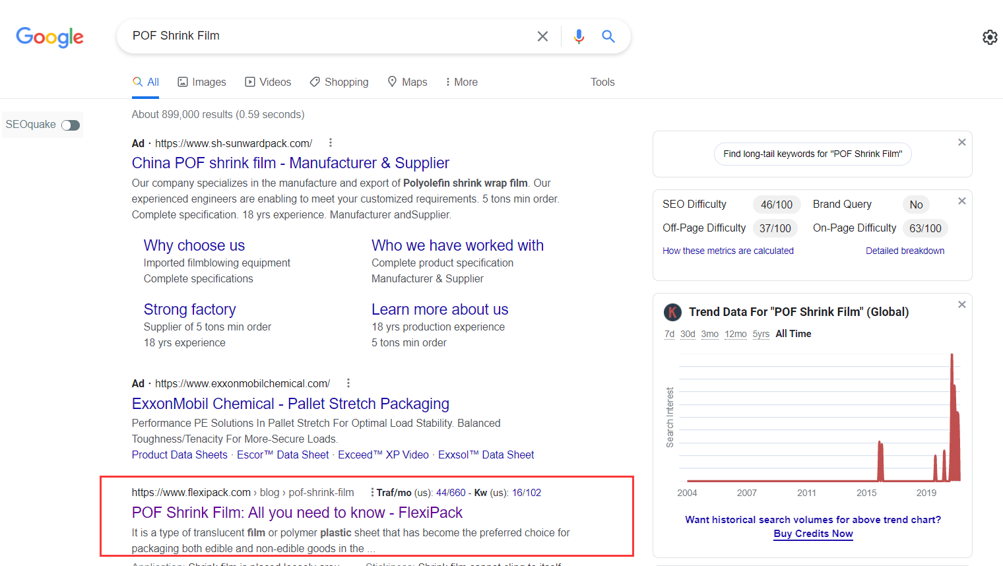Switch to the Images tab
1003x566 pixels.
click(202, 82)
